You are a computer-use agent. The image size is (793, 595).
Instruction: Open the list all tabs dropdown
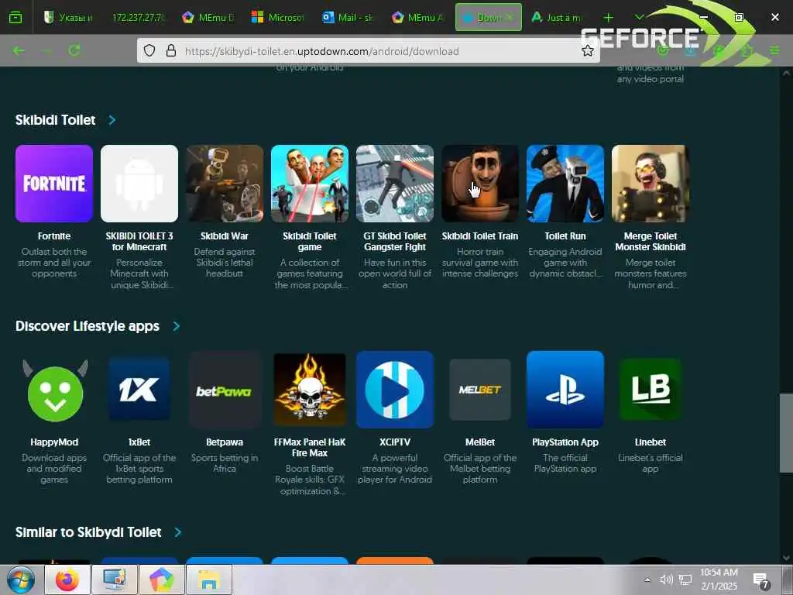[x=640, y=17]
